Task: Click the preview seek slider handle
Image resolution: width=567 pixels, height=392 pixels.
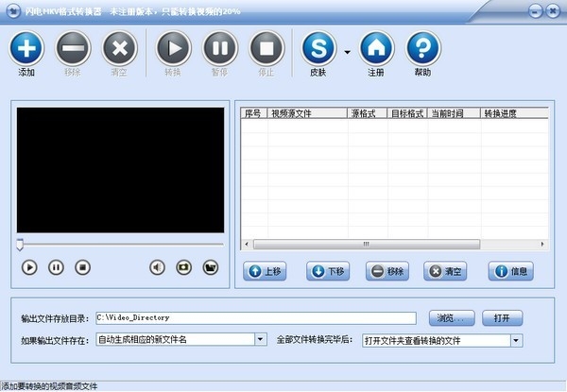Action: pos(20,245)
